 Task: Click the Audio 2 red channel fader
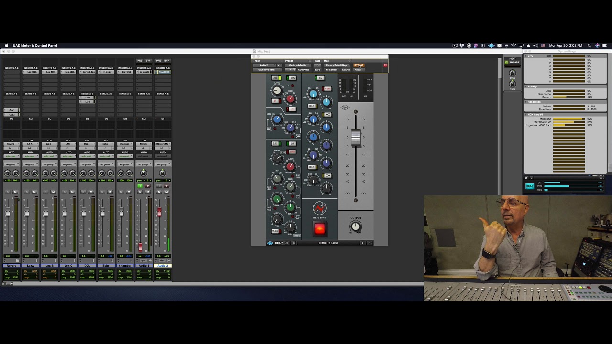click(x=159, y=212)
